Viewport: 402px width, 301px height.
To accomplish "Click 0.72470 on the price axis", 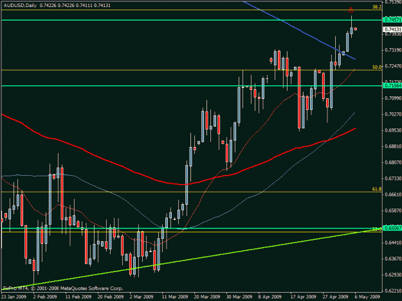I will (x=393, y=66).
